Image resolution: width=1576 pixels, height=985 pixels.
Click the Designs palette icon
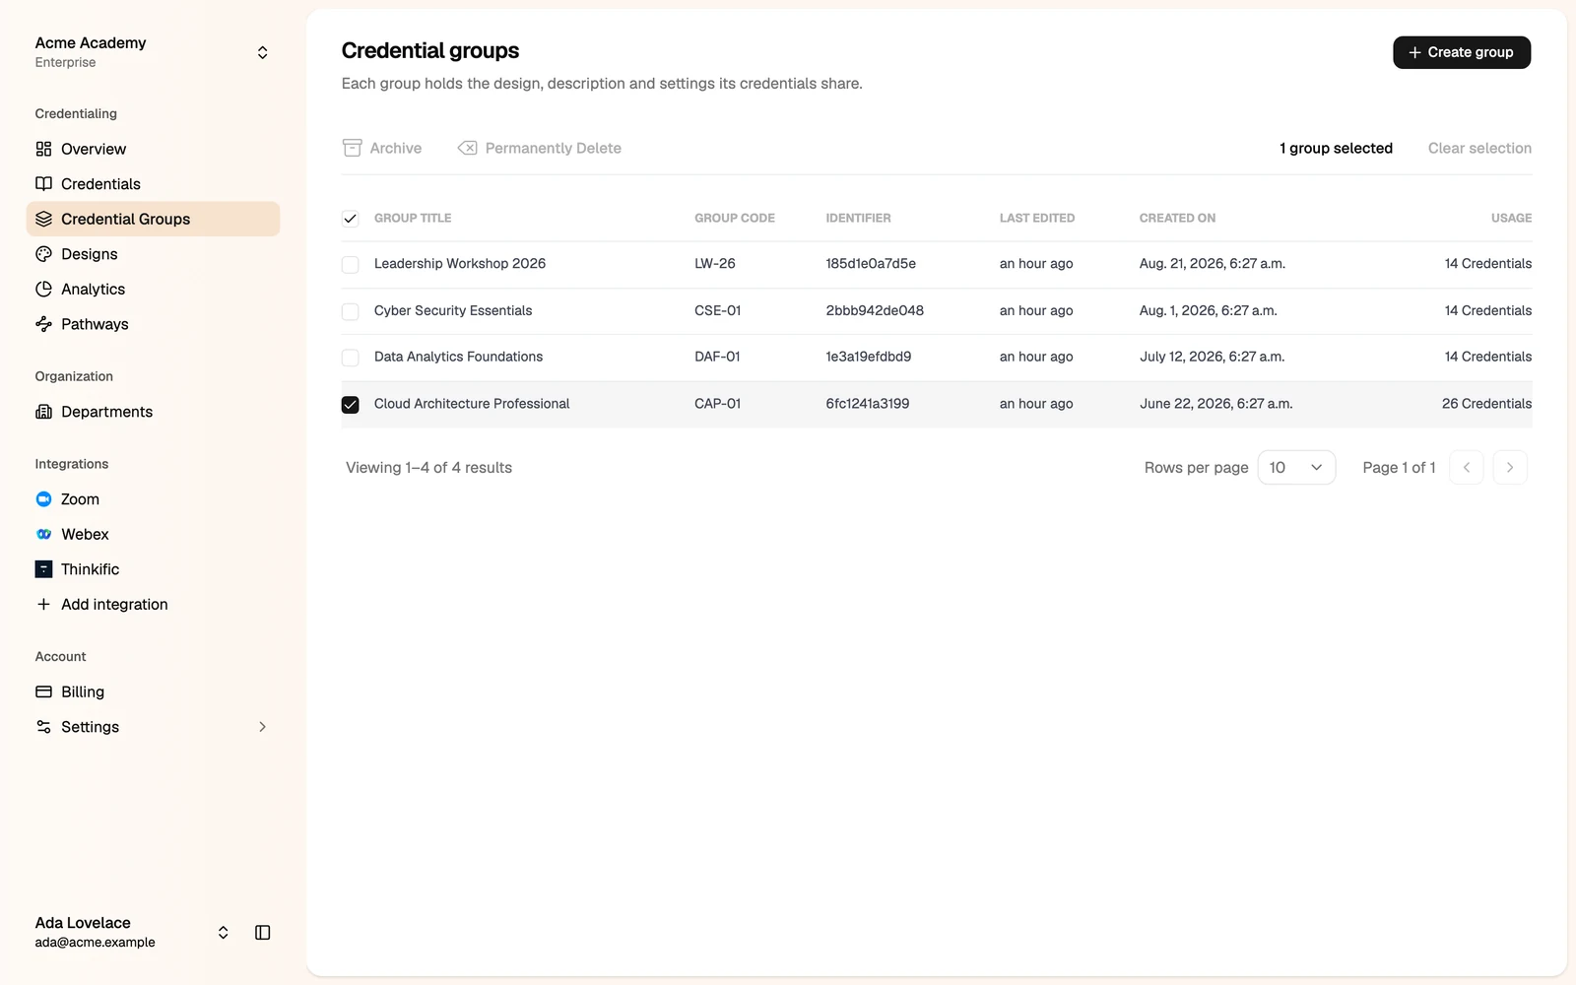[x=43, y=254]
